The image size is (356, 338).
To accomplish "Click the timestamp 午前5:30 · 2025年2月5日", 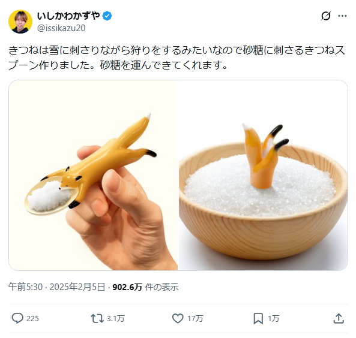I will coord(57,287).
